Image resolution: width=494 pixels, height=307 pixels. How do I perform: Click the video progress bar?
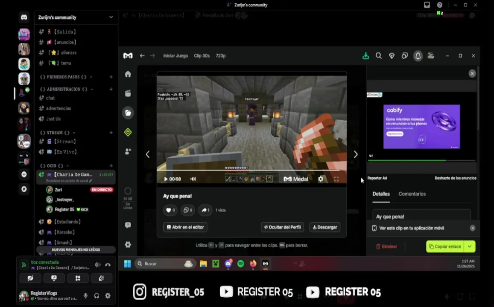[x=251, y=170]
